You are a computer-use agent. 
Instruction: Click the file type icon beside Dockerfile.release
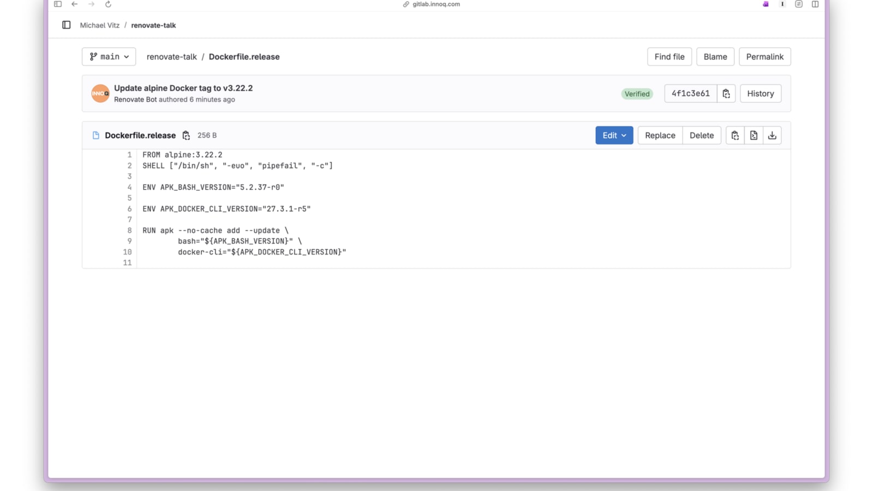(x=96, y=135)
